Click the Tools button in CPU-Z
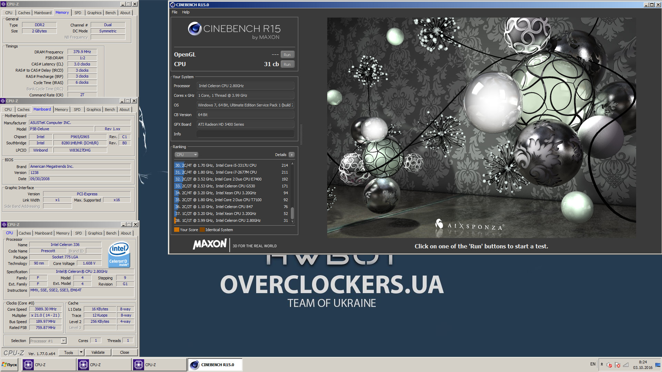 tap(69, 352)
